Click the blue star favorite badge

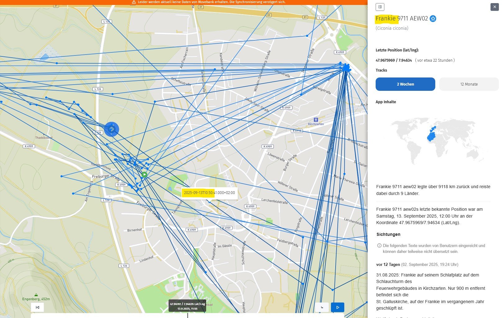(x=433, y=19)
